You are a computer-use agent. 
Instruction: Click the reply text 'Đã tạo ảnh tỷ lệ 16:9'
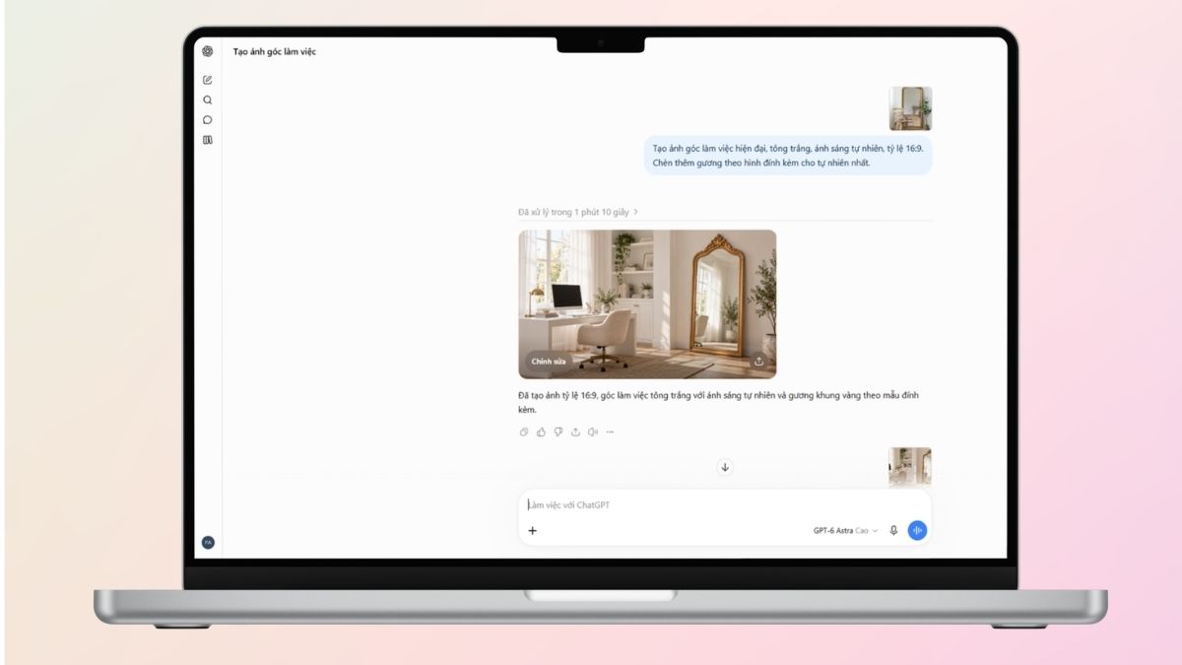[x=719, y=402]
